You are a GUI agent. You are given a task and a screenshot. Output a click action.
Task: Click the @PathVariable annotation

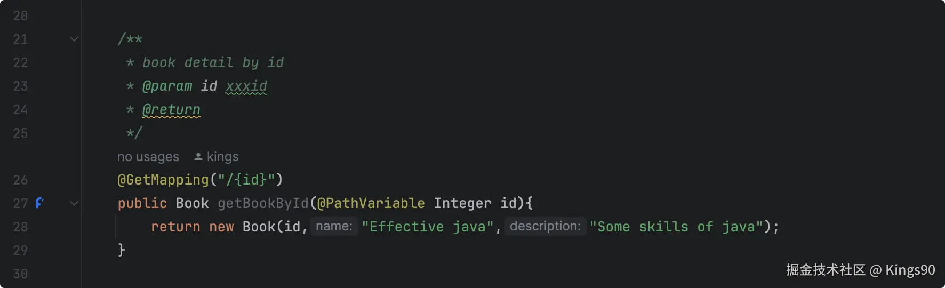pos(371,203)
